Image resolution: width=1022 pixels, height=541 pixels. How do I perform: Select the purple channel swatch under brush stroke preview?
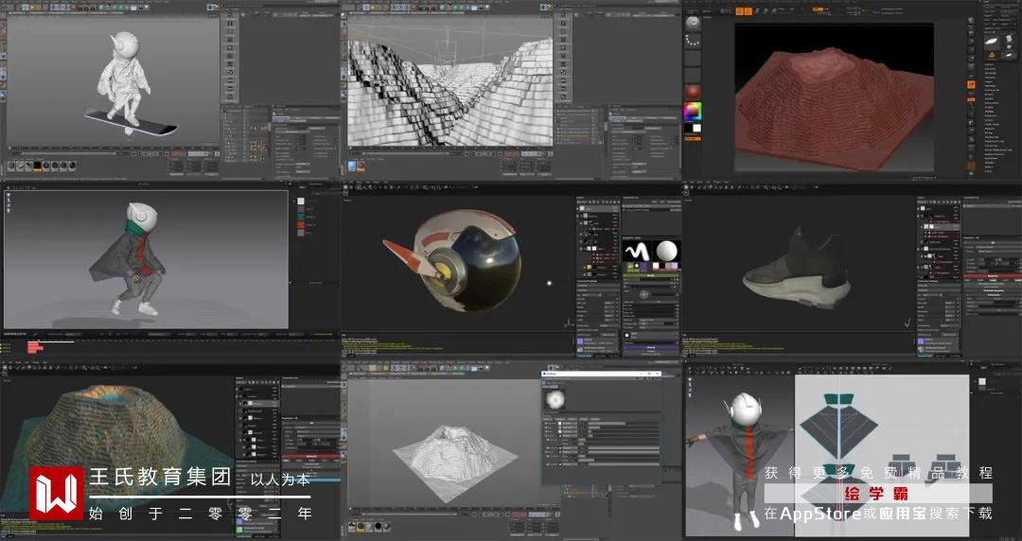[643, 266]
